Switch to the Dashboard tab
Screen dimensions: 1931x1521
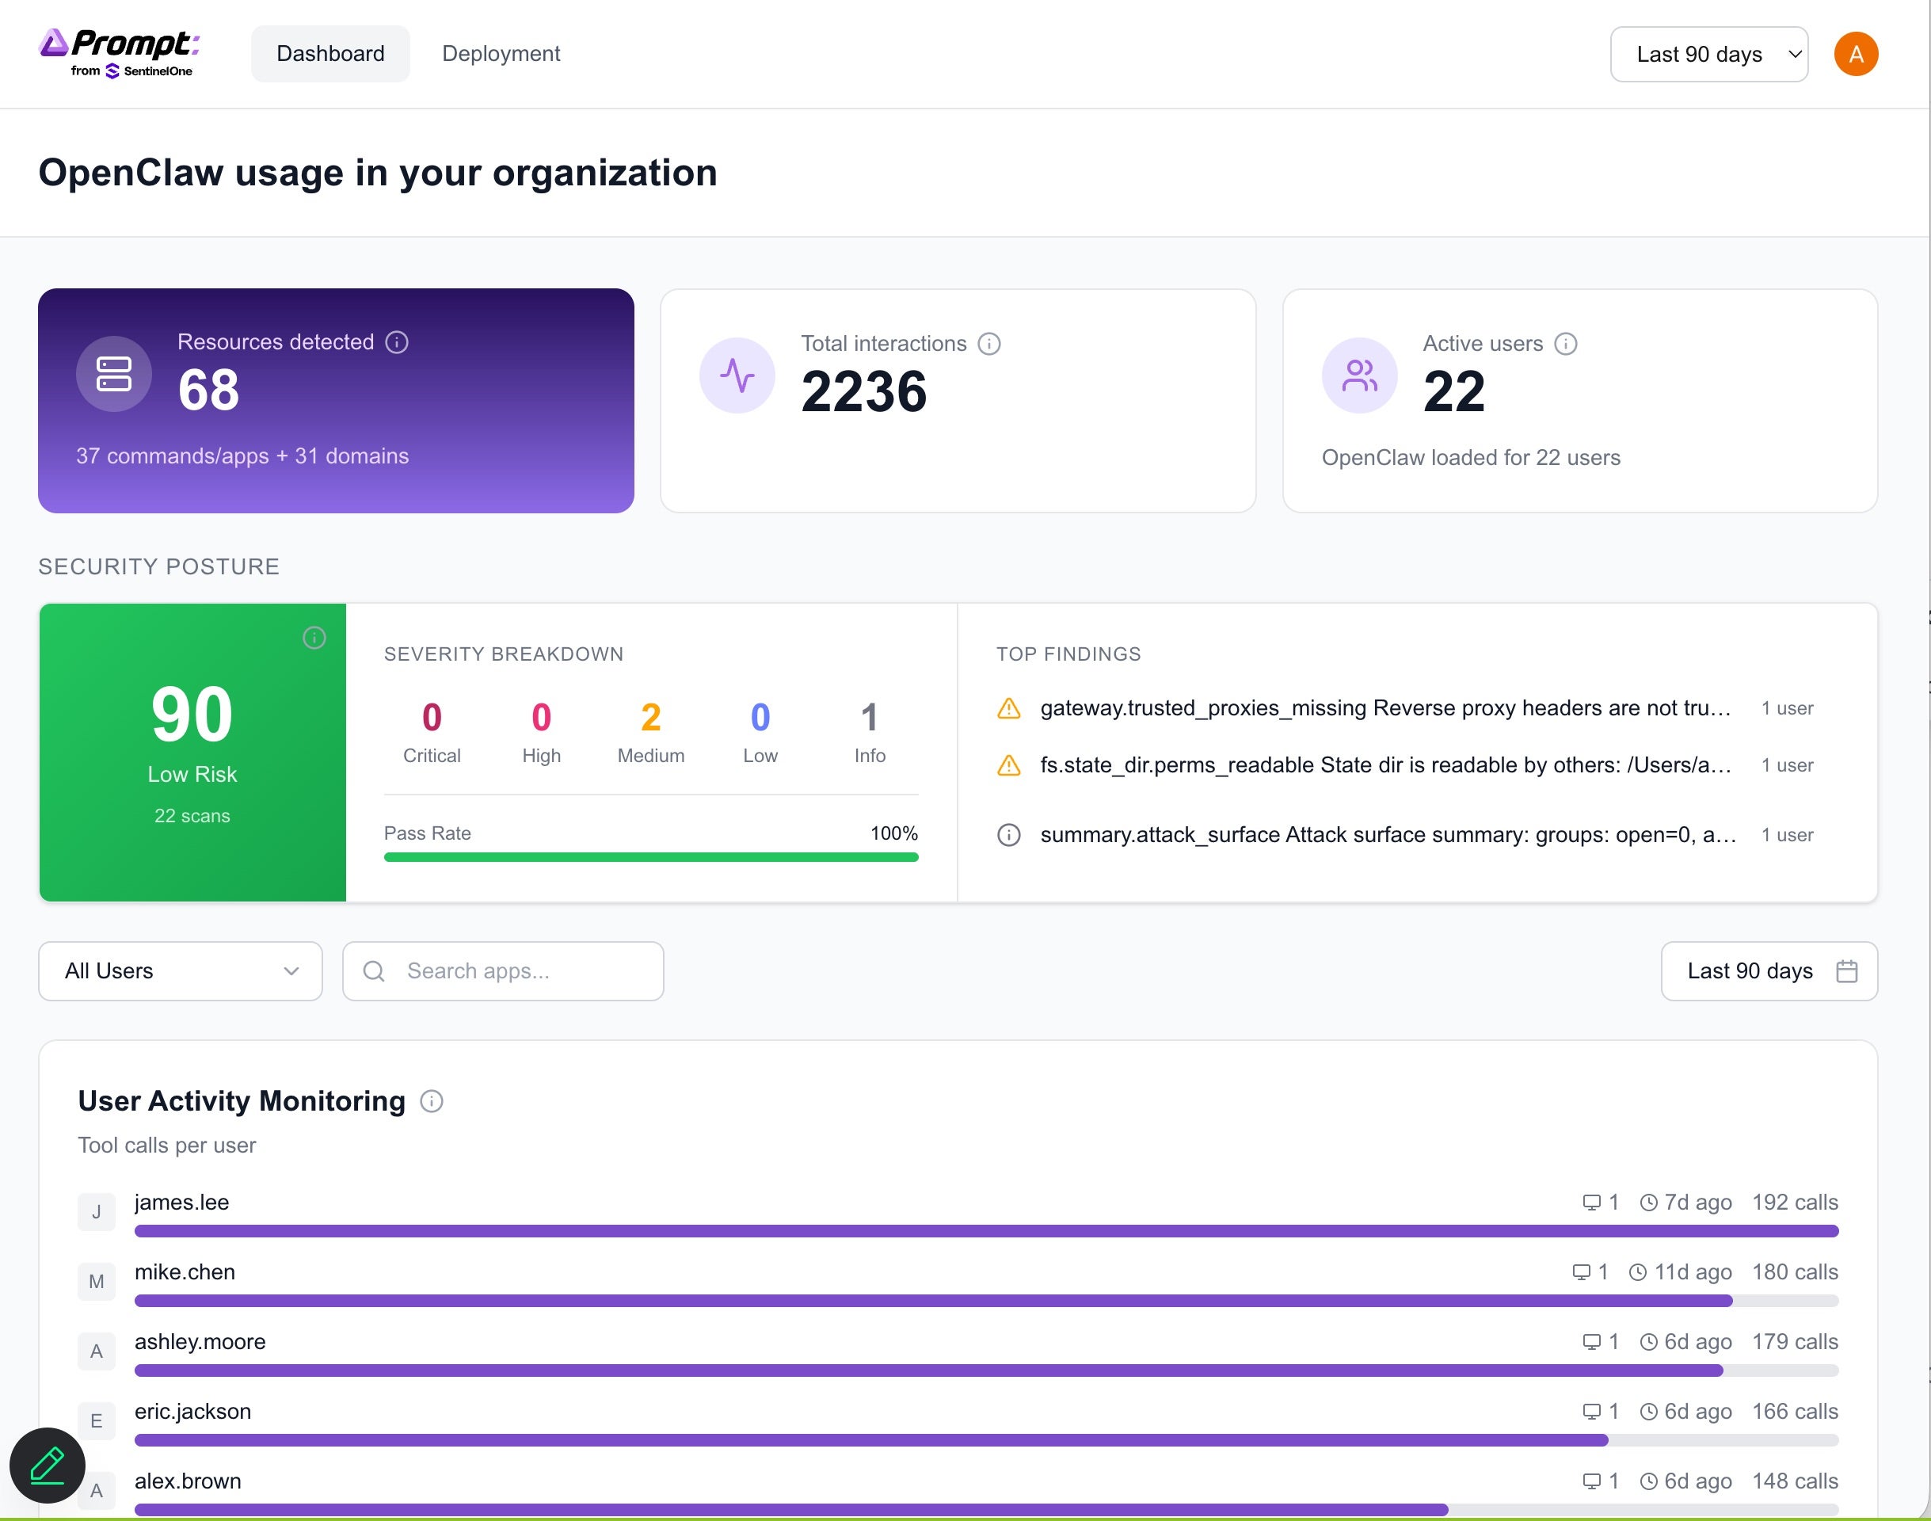tap(330, 53)
